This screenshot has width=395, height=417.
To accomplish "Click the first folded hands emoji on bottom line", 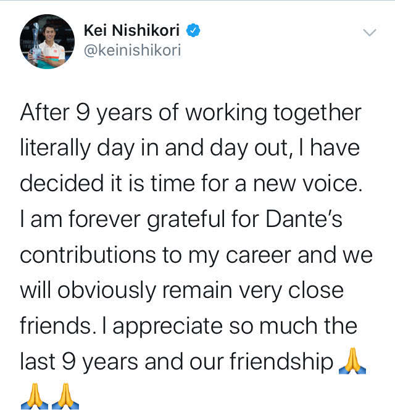I will coord(35,396).
